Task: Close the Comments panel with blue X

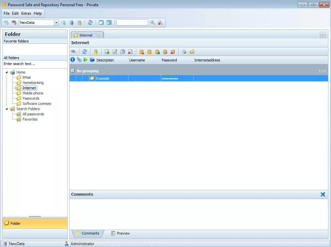Action: 323,194
